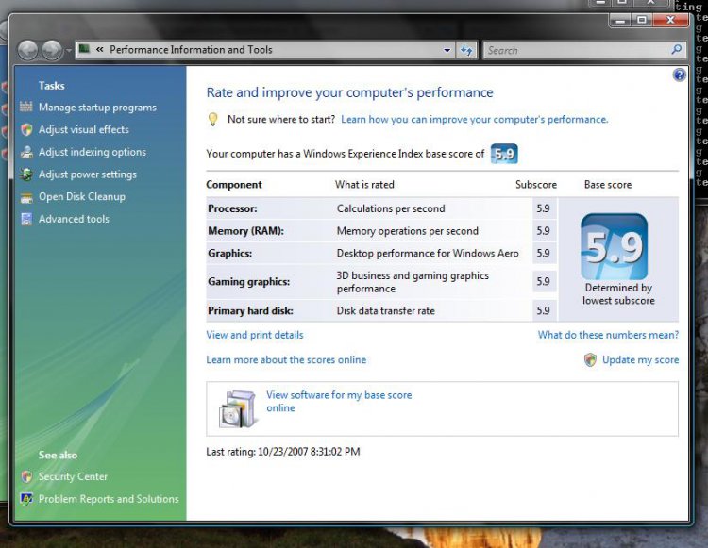Select the Graphics row label
Image resolution: width=708 pixels, height=548 pixels.
tap(229, 253)
